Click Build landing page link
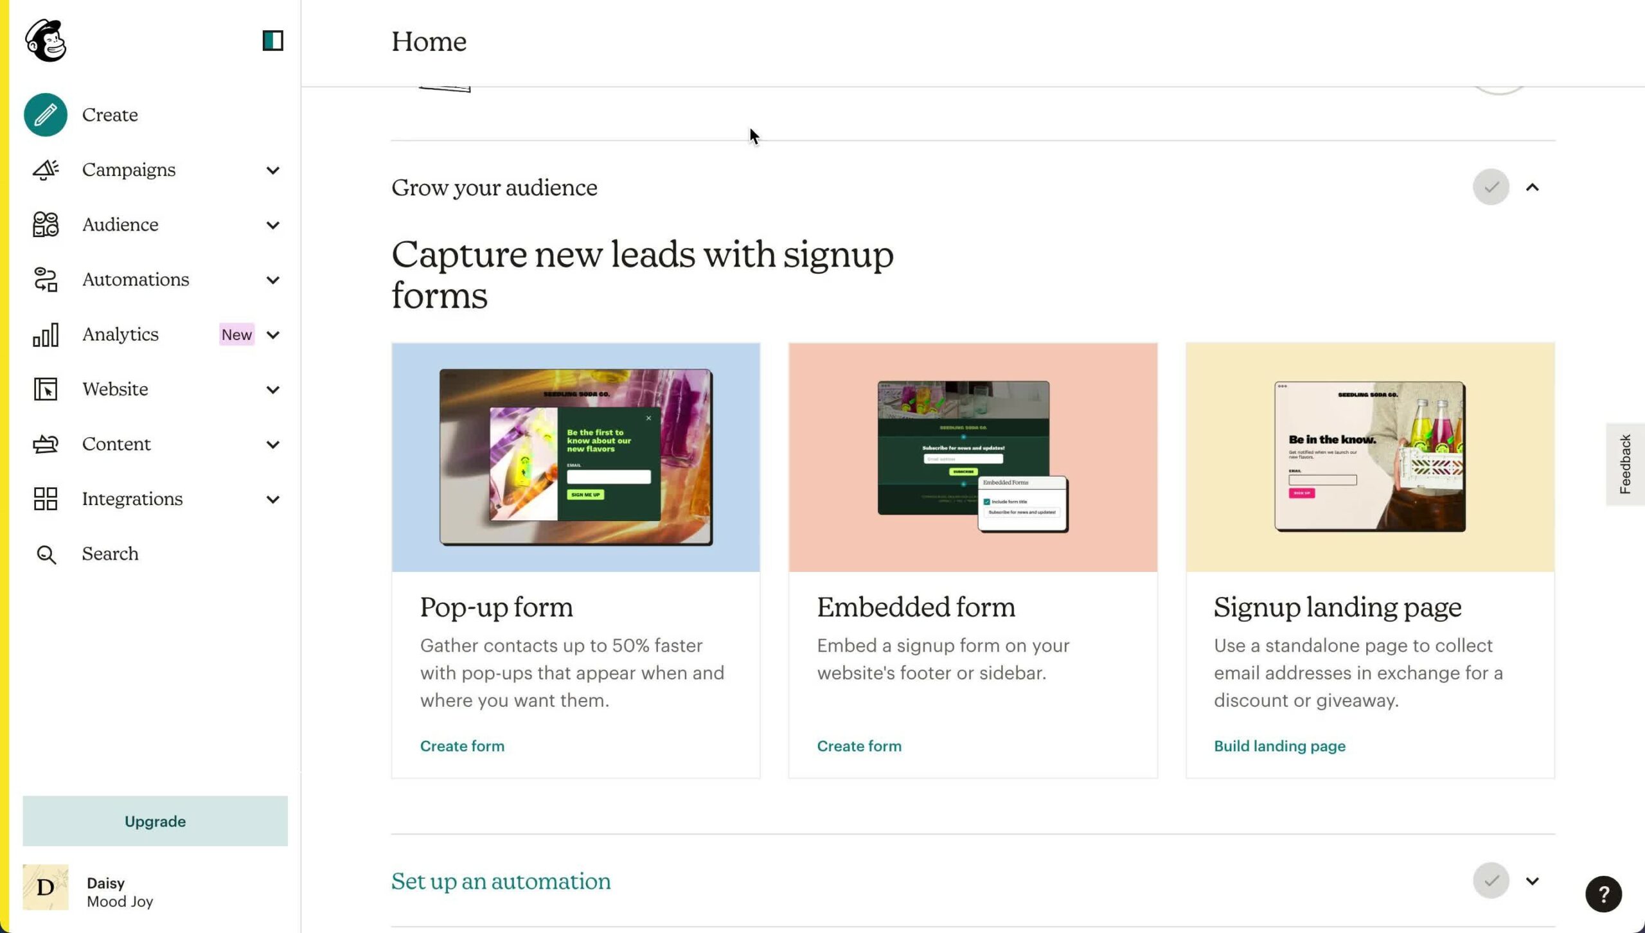Viewport: 1645px width, 933px height. pos(1279,745)
